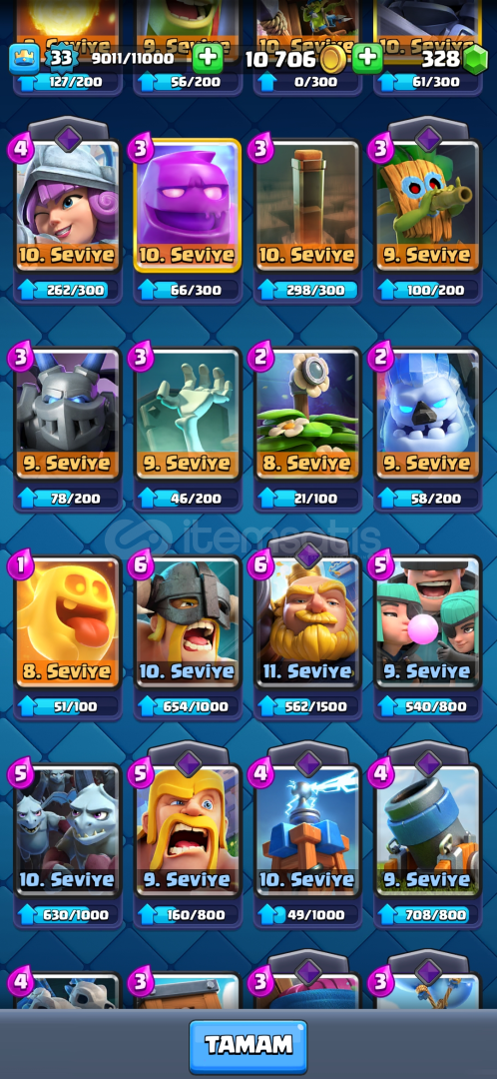Confirm with the TAMAM button
Screen dimensions: 497x1079
click(x=248, y=1046)
